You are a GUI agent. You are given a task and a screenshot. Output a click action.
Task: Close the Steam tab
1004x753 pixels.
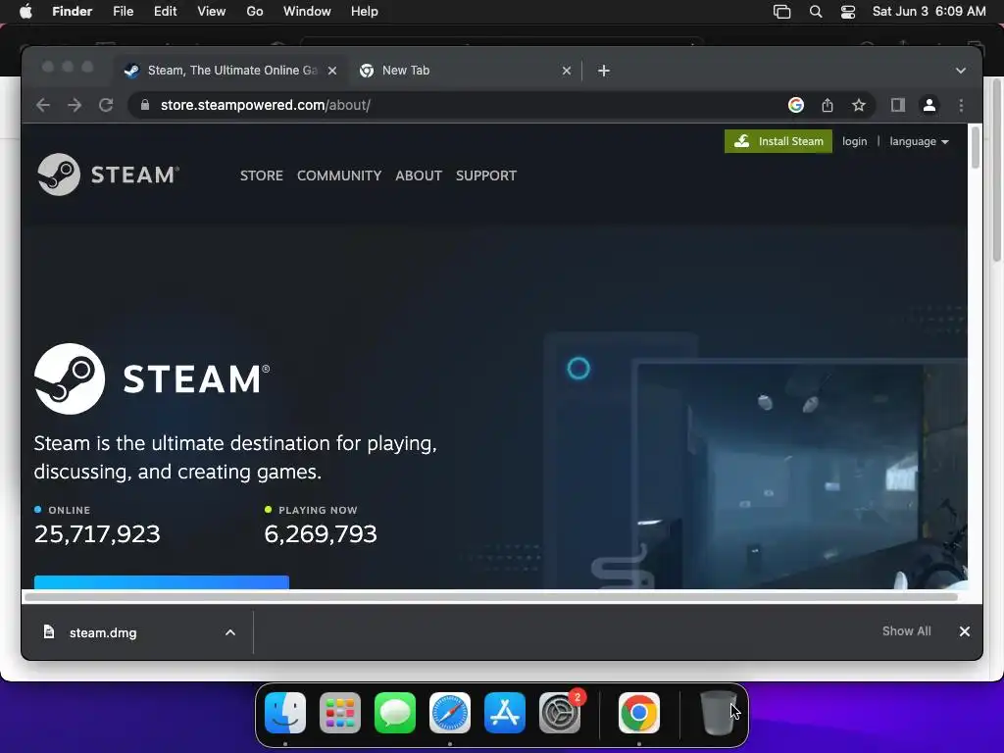(332, 71)
